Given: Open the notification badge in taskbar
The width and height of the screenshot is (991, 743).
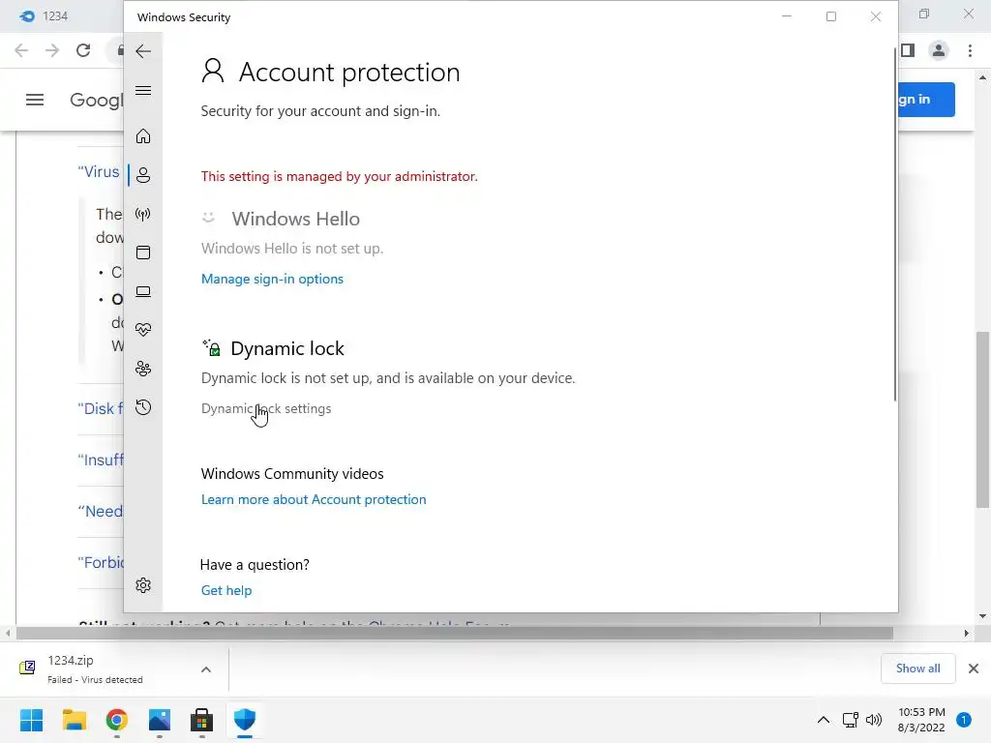Looking at the screenshot, I should coord(964,720).
